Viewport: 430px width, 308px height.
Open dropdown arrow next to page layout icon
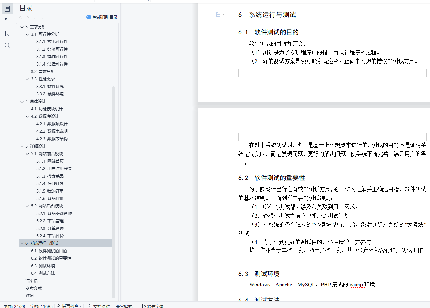pyautogui.click(x=223, y=14)
